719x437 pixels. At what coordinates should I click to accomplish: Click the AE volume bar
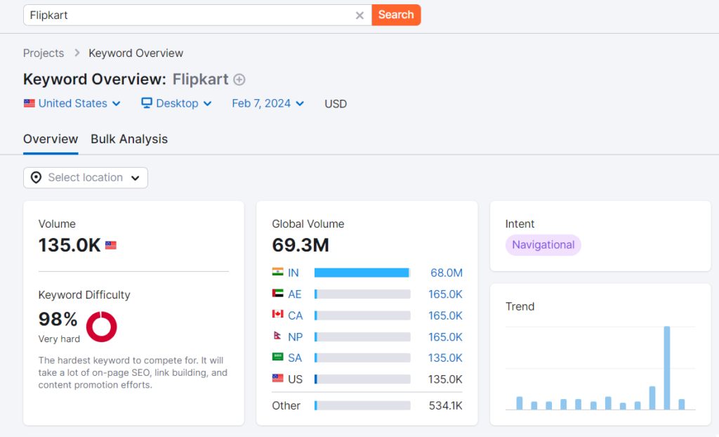pyautogui.click(x=362, y=294)
